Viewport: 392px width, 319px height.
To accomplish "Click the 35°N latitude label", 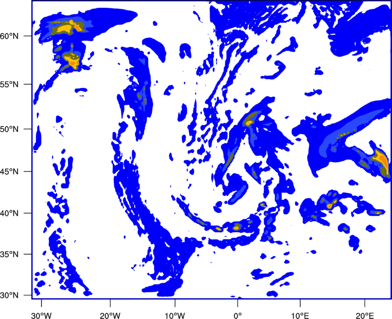I will point(10,255).
